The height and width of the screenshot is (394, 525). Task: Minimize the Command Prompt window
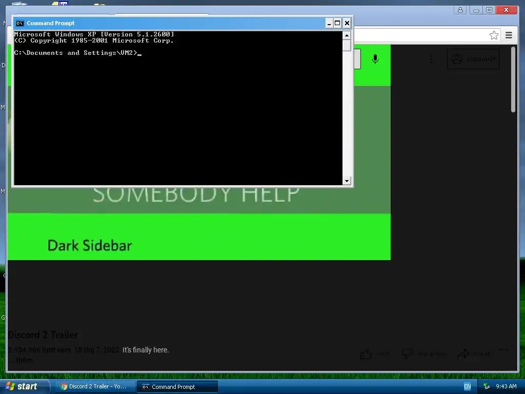329,23
